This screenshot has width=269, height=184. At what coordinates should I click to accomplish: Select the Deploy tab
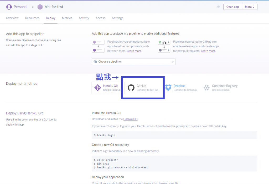51,18
